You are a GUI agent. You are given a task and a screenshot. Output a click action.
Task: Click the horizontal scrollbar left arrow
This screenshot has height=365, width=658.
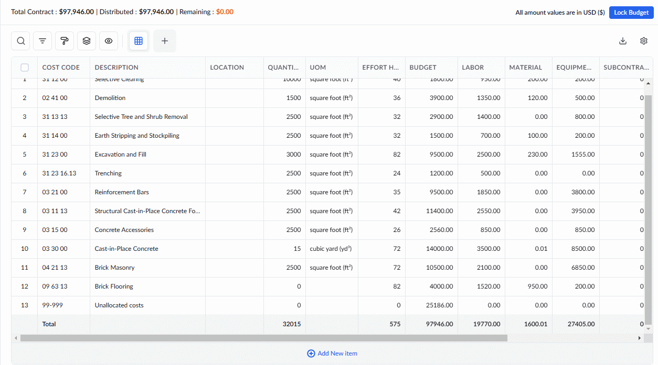(16, 338)
